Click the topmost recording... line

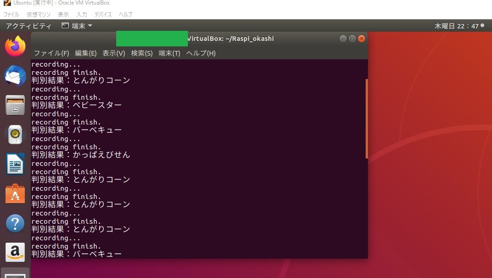56,64
